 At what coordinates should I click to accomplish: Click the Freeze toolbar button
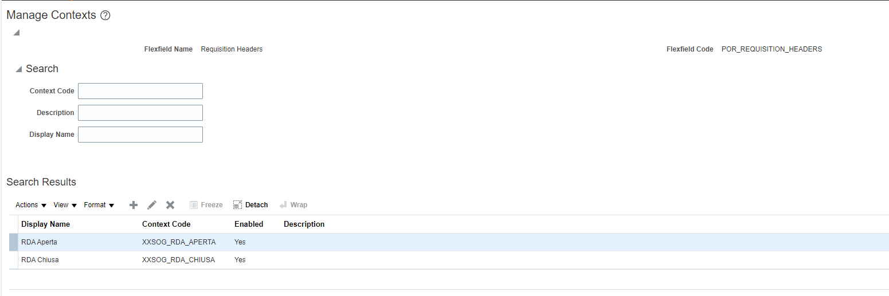click(x=206, y=205)
